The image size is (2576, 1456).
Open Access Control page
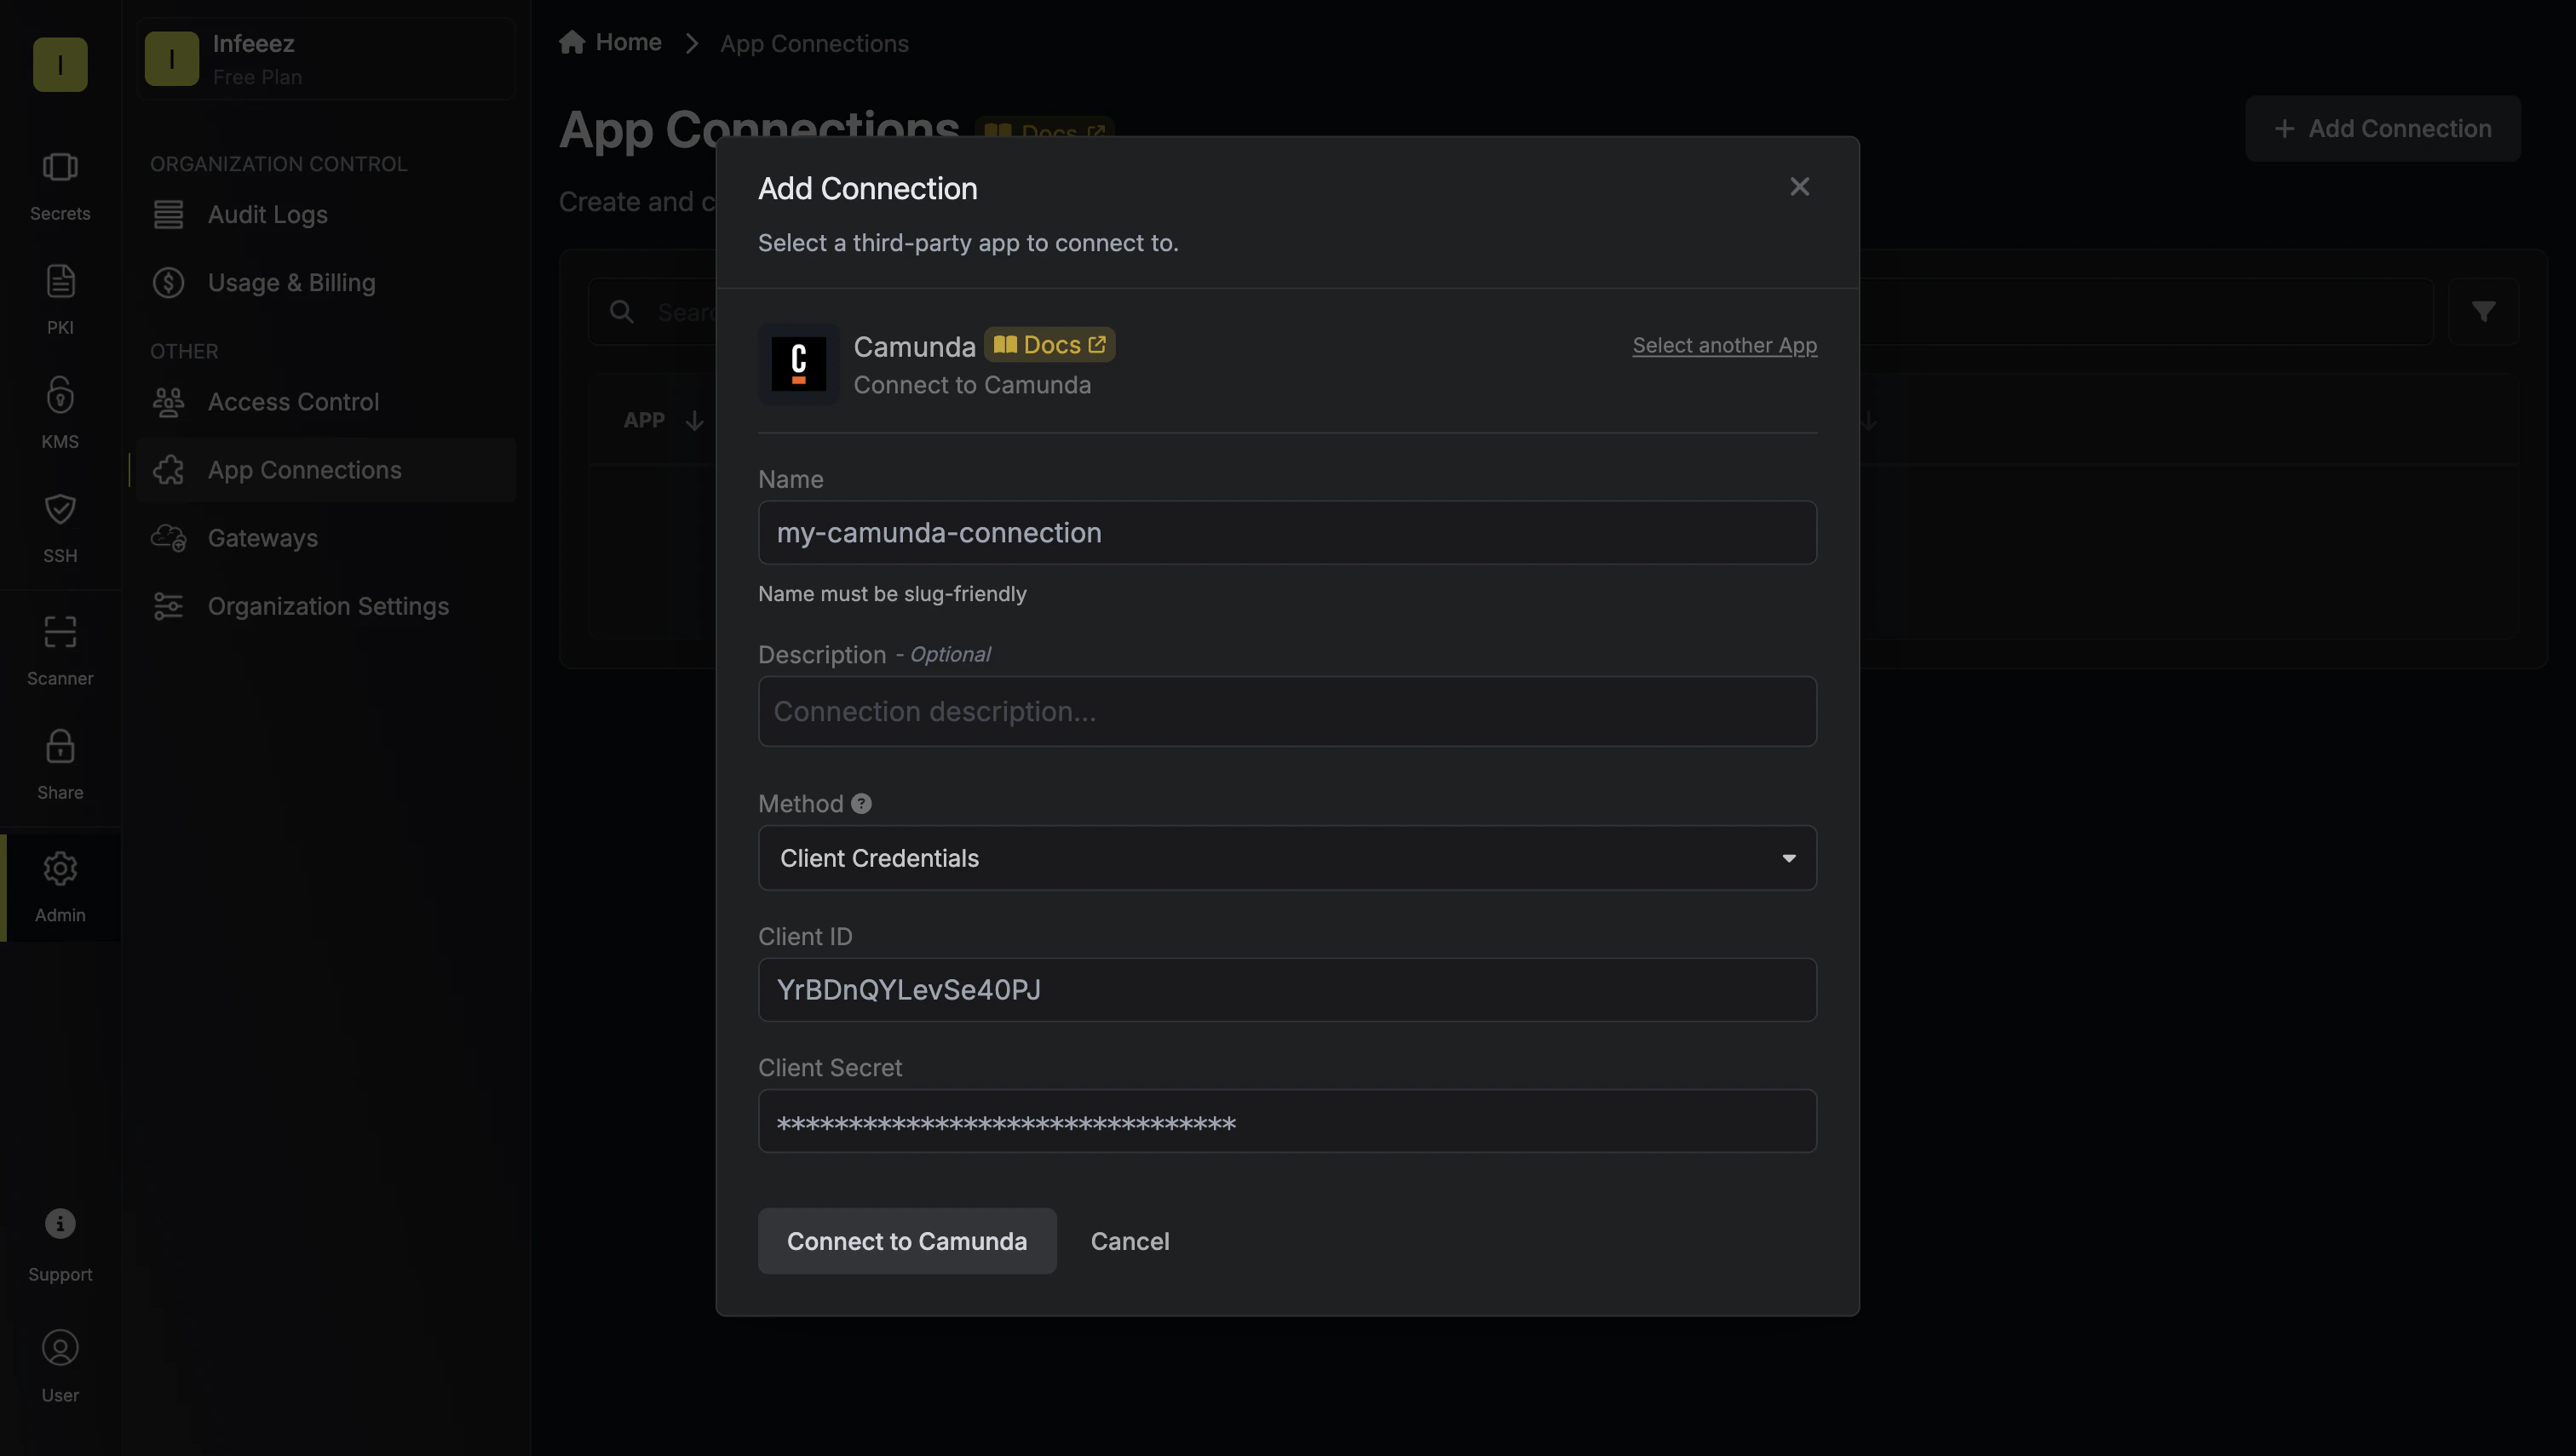tap(326, 401)
